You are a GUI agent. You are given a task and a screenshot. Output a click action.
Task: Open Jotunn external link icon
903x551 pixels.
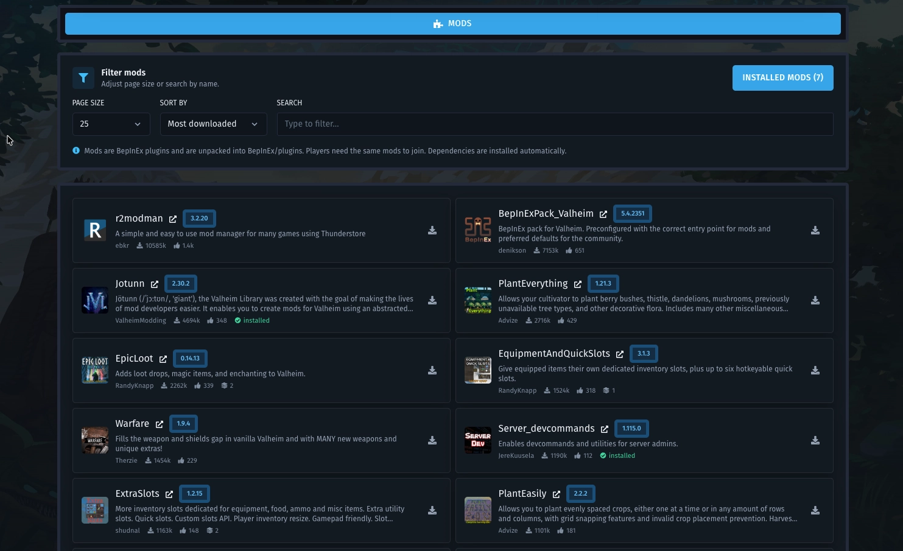[x=155, y=284]
